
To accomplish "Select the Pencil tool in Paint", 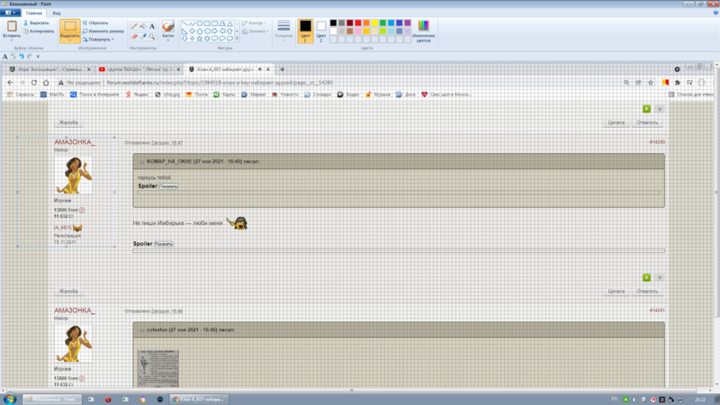I will pos(134,26).
